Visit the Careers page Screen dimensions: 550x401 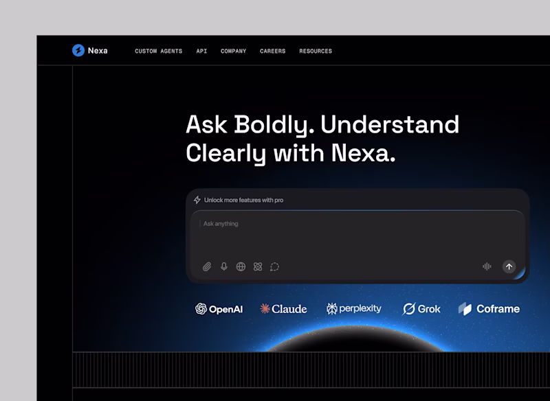[272, 51]
